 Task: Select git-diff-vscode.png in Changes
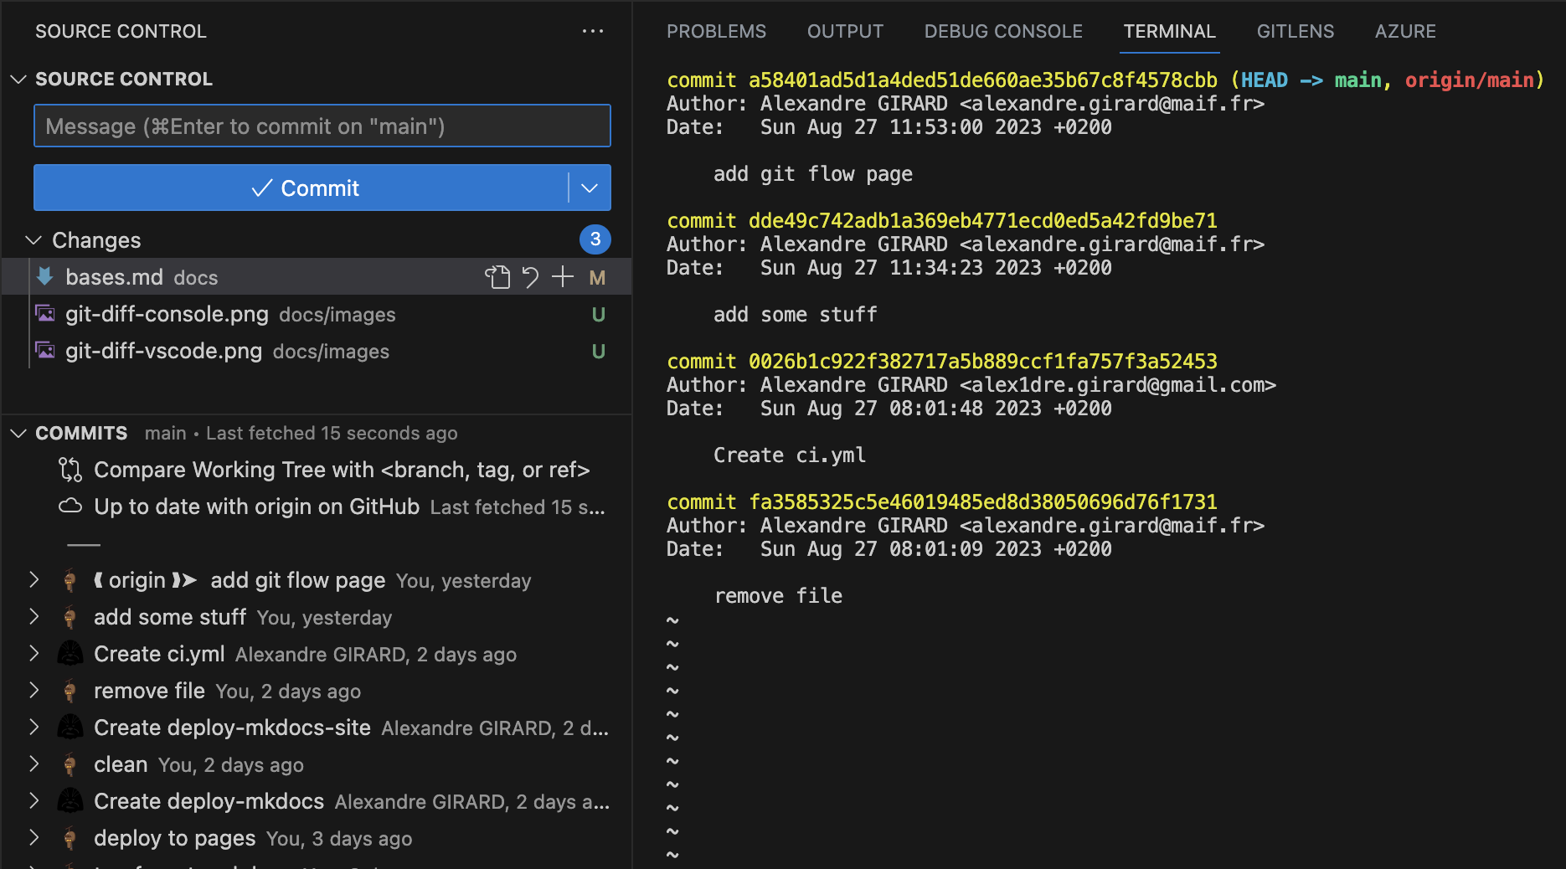point(317,351)
